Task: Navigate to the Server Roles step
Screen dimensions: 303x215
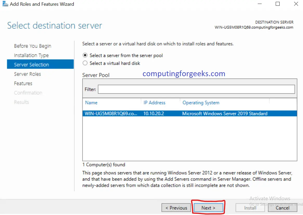Action: point(27,74)
